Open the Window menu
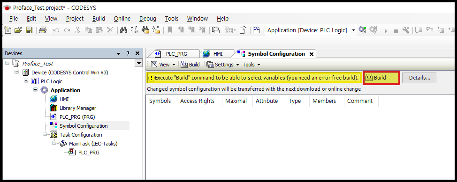 (x=198, y=19)
